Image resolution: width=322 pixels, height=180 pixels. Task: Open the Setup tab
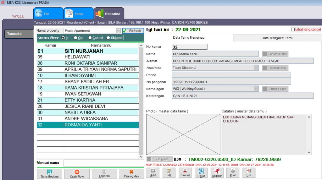[x=79, y=14]
